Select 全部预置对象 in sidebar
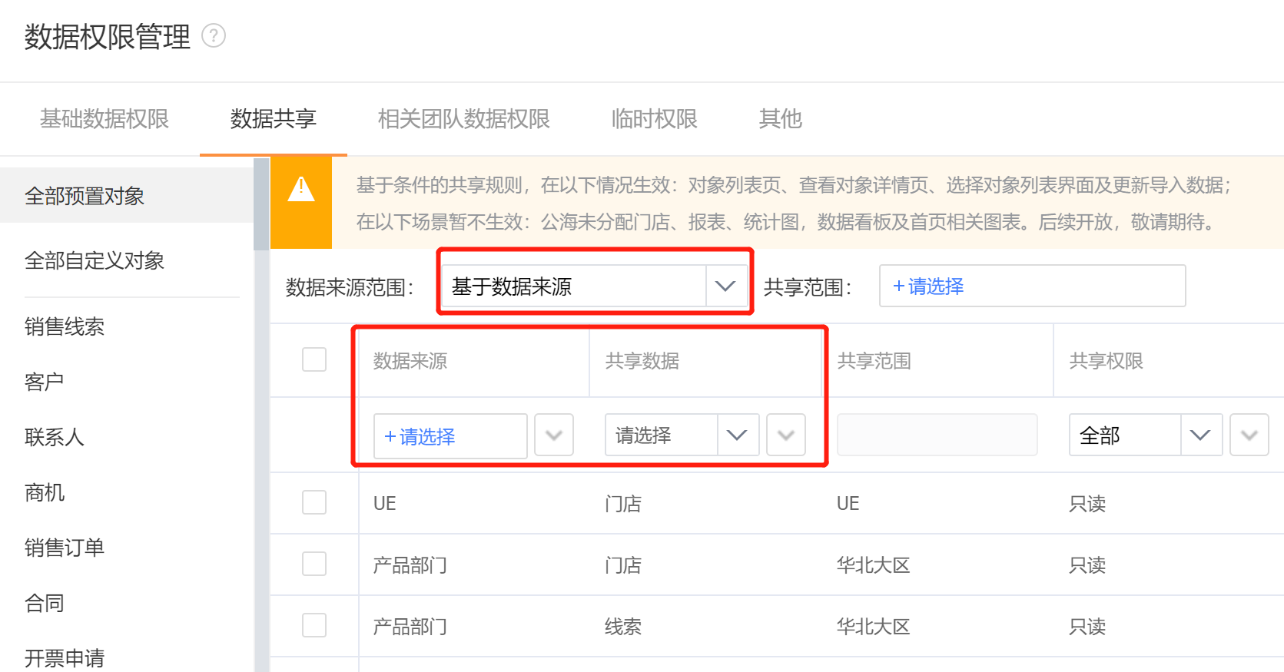 [127, 196]
